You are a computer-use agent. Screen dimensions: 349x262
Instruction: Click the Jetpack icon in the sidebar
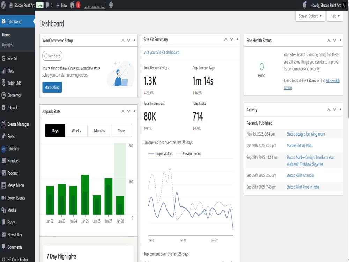[x=3, y=108]
